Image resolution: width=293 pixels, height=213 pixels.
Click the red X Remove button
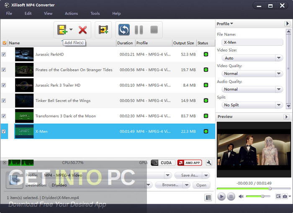coord(82,30)
